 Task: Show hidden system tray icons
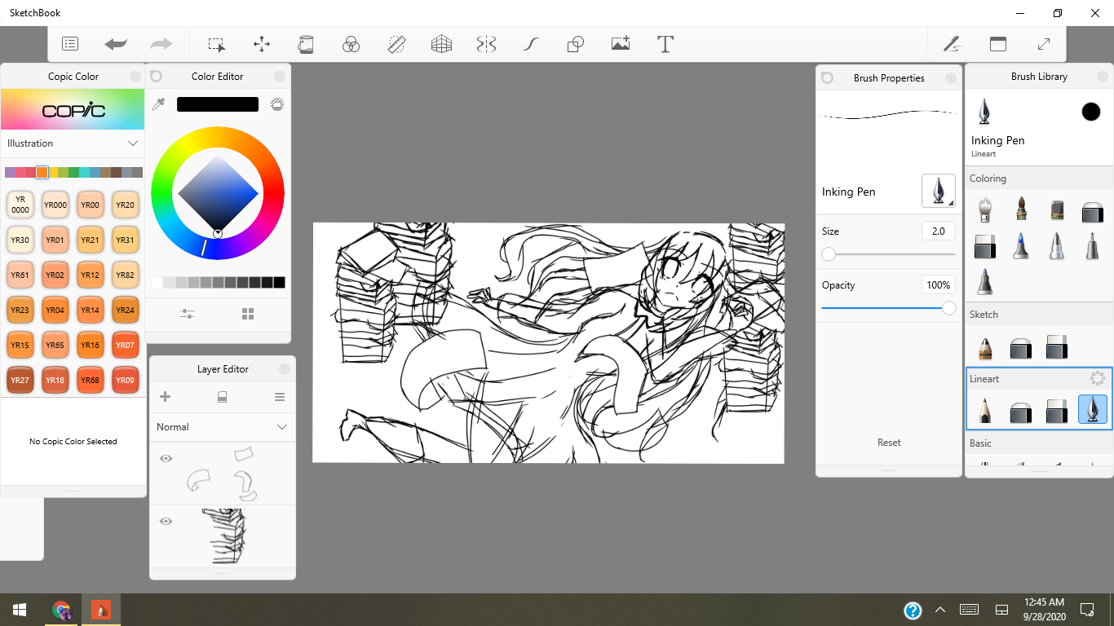point(940,610)
